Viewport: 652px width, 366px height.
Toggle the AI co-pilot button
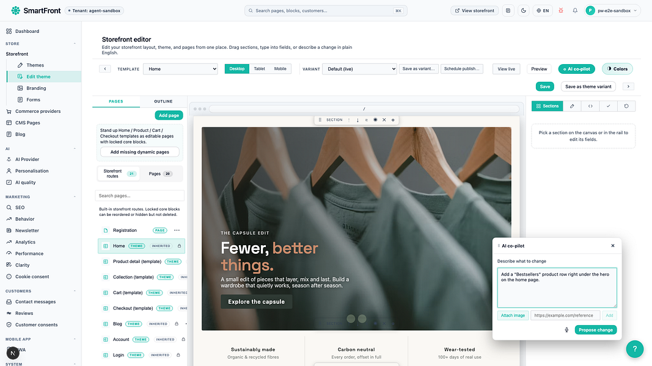(576, 69)
